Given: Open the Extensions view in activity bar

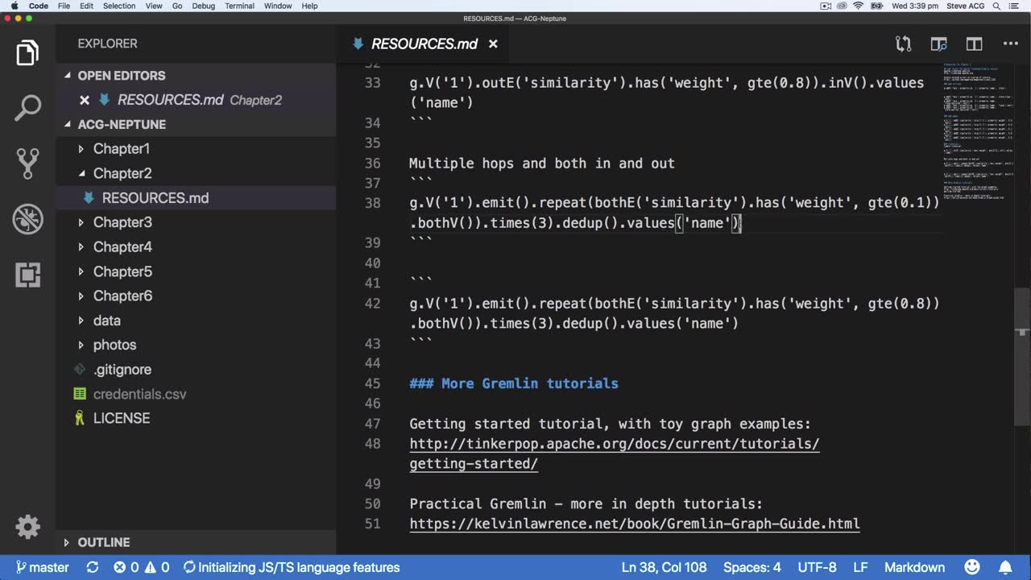Looking at the screenshot, I should coord(27,275).
